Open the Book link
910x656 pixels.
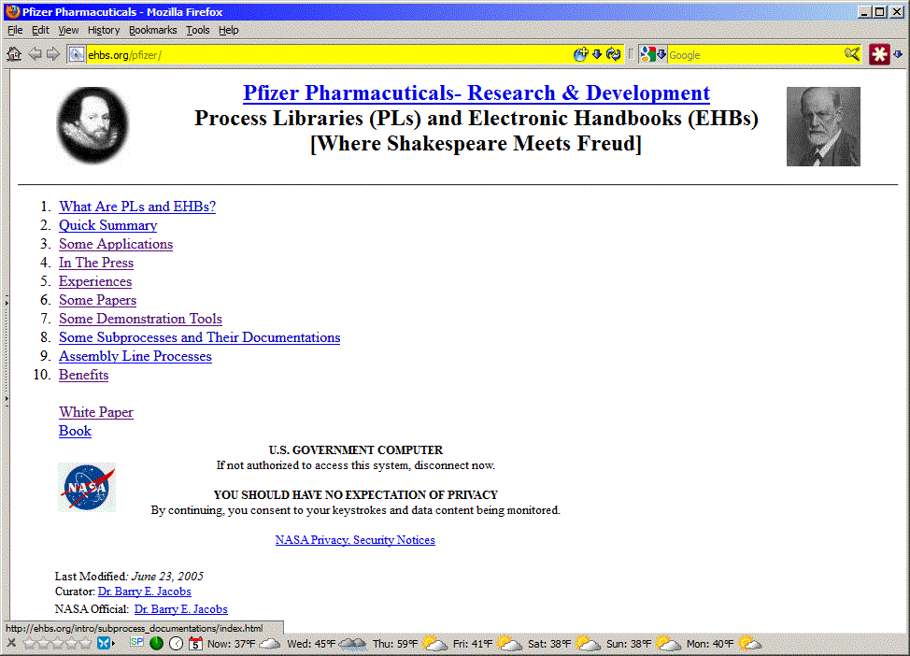point(75,431)
